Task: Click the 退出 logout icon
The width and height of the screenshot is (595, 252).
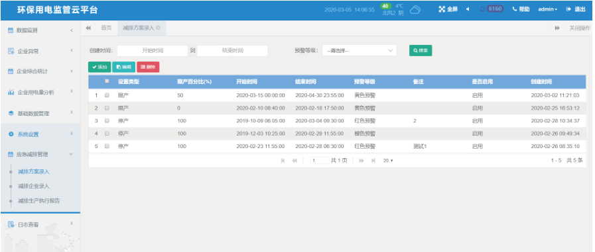Action: pos(568,9)
